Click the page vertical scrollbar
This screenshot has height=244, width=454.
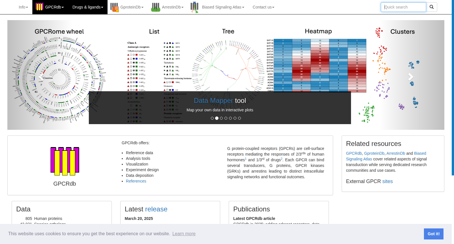[x=453, y=88]
